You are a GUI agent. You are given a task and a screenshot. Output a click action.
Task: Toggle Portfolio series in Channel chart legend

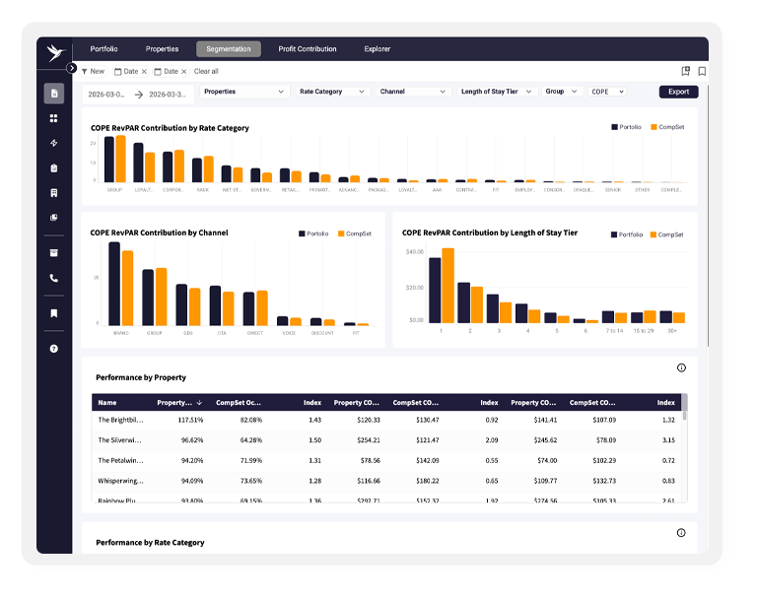point(313,233)
